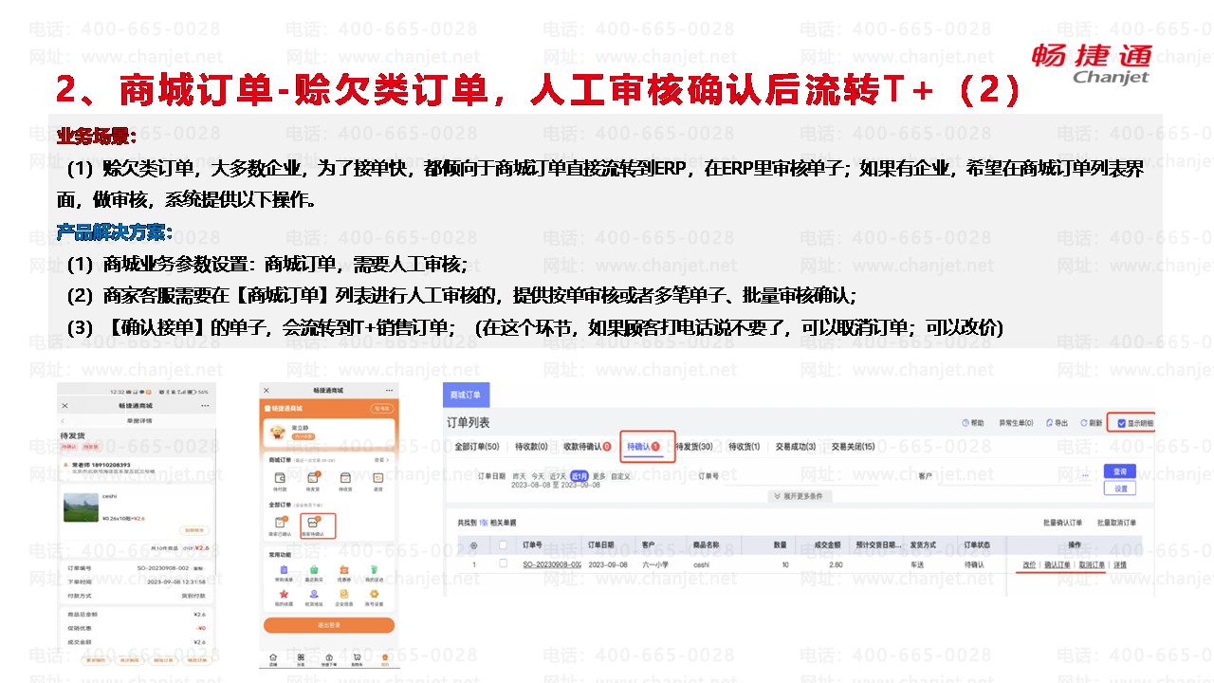Image resolution: width=1214 pixels, height=683 pixels.
Task: Open the 客户 field ellipsis picker
Action: click(x=1085, y=475)
